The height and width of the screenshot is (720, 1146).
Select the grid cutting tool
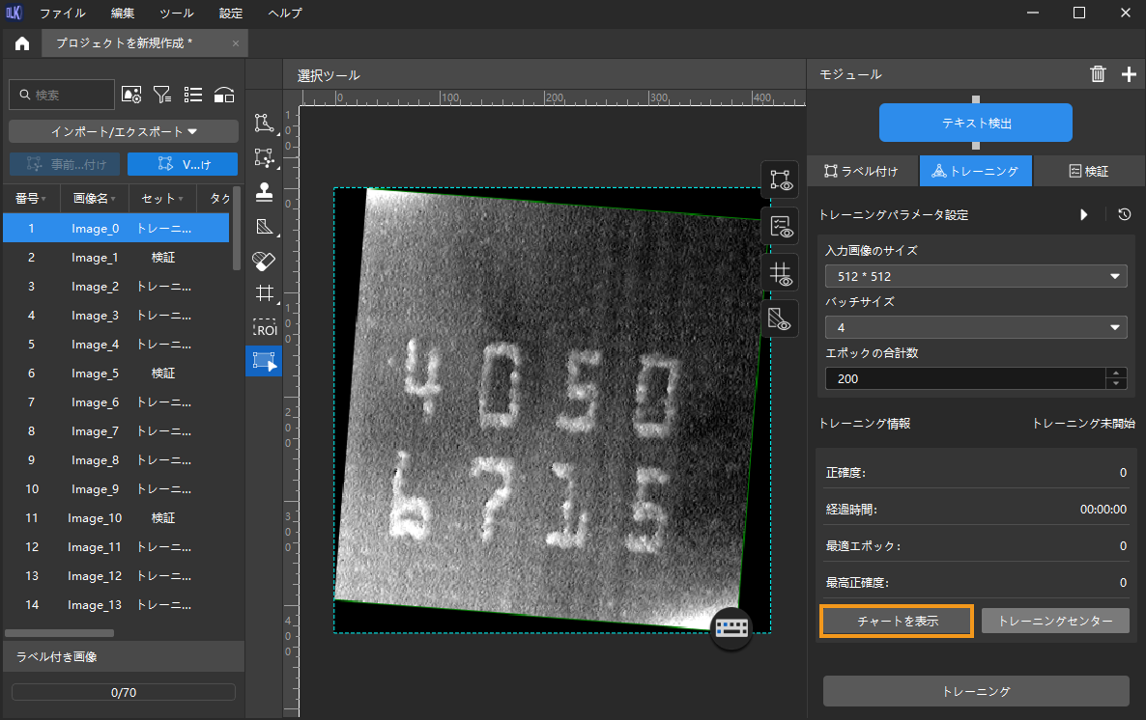pos(265,293)
